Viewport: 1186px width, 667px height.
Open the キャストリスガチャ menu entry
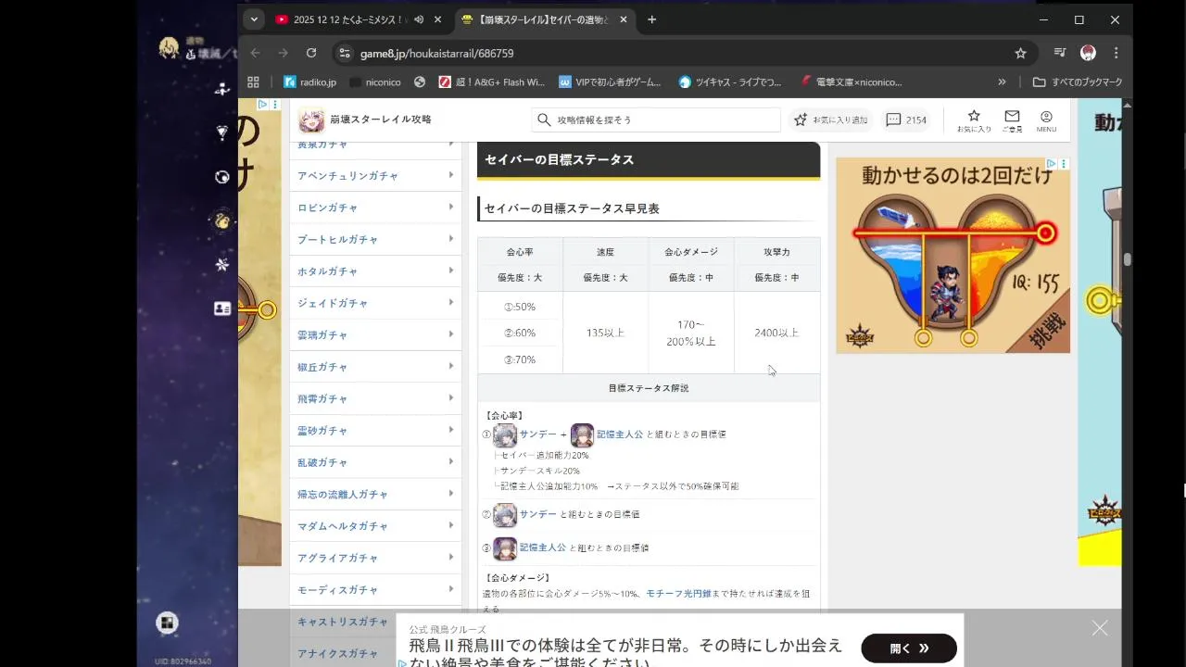pyautogui.click(x=375, y=622)
